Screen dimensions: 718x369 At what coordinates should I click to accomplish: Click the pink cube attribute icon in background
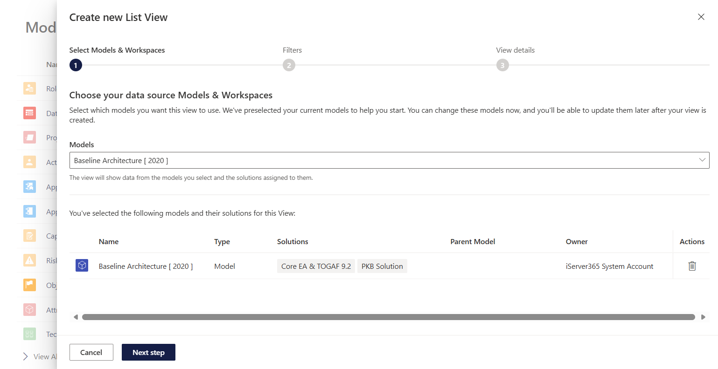point(29,309)
